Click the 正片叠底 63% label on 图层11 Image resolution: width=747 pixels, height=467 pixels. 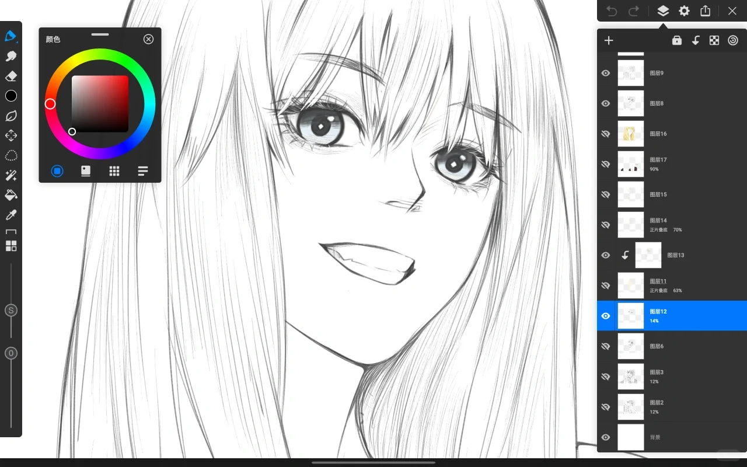coord(666,291)
